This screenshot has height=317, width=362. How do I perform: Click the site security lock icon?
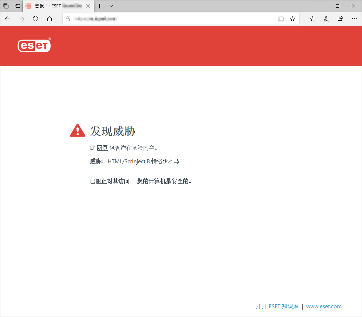[68, 19]
